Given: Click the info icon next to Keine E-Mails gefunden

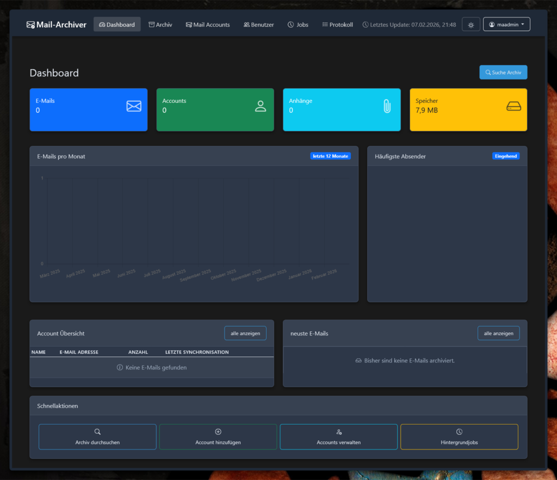Looking at the screenshot, I should click(x=120, y=368).
